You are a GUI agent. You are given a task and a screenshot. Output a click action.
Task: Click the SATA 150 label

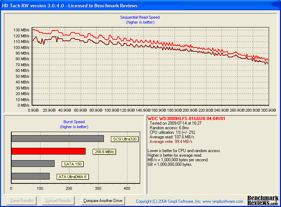(x=73, y=164)
